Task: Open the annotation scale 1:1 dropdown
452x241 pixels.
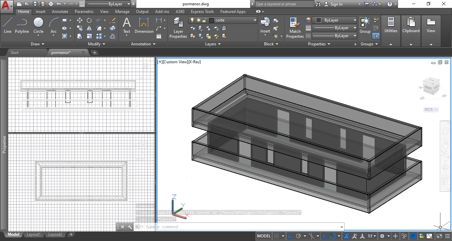Action: [372, 236]
